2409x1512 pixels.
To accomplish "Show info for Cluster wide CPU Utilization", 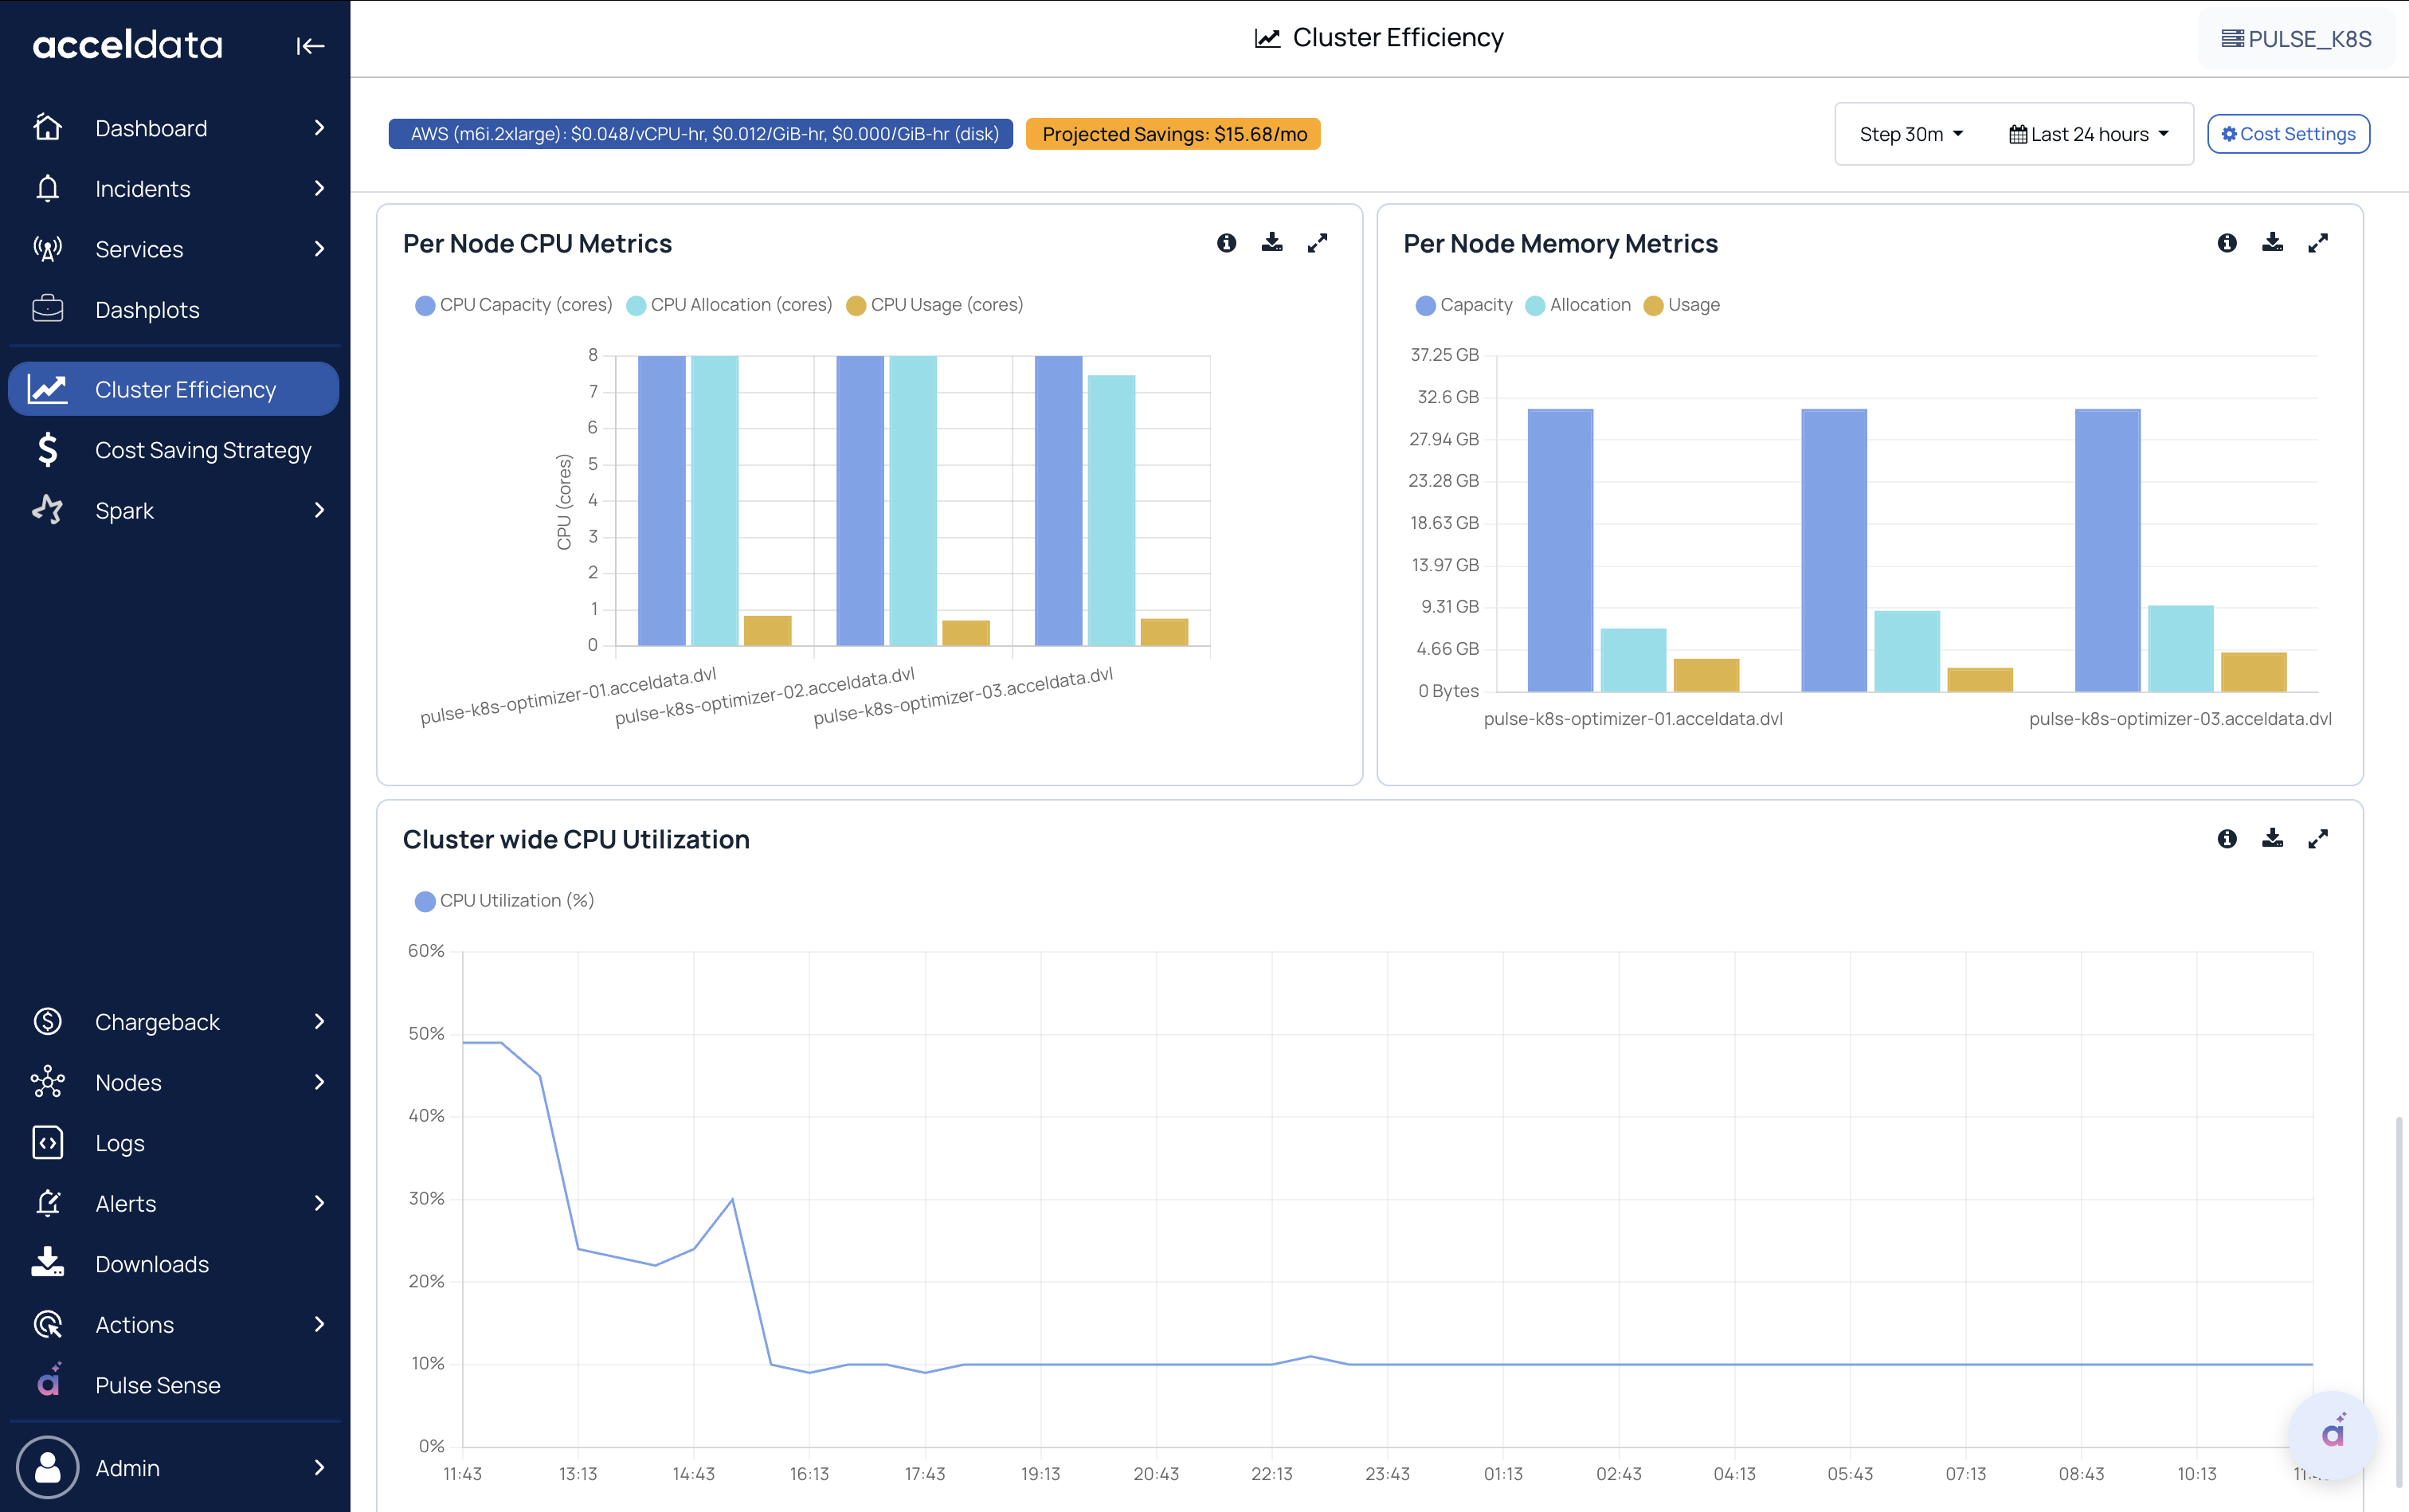I will click(2227, 839).
